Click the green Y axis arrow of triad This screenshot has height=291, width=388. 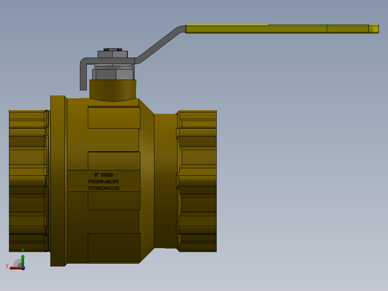click(x=23, y=260)
